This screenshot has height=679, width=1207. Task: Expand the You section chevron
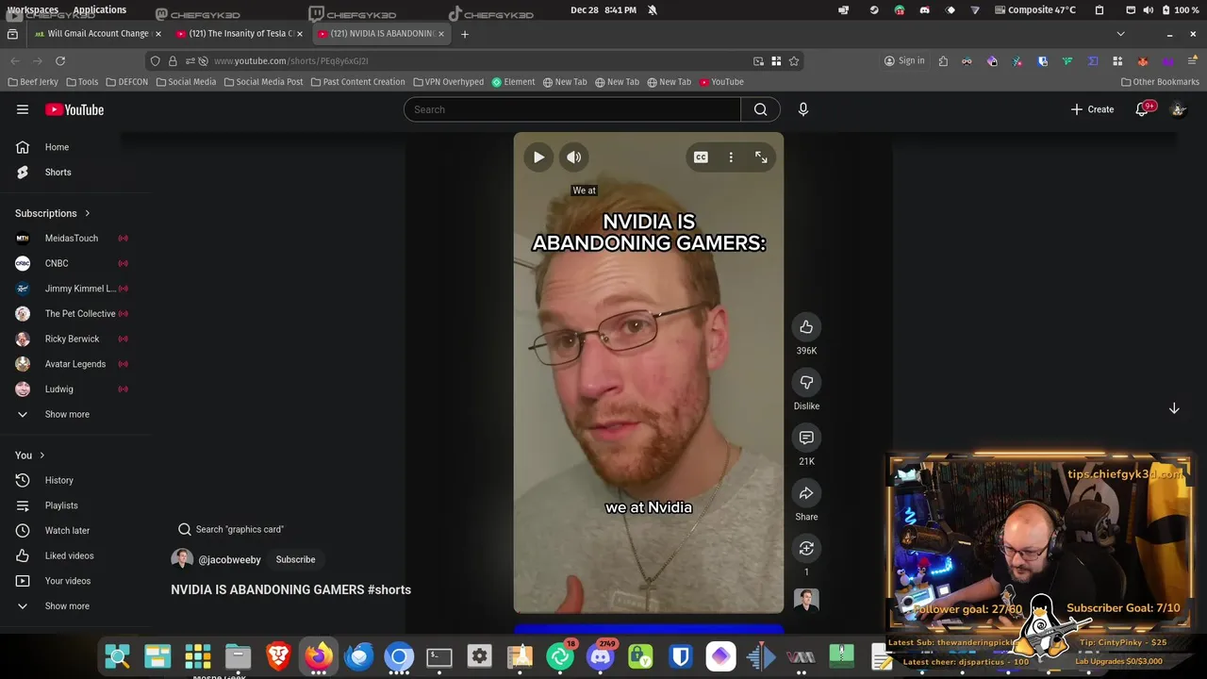coord(41,455)
